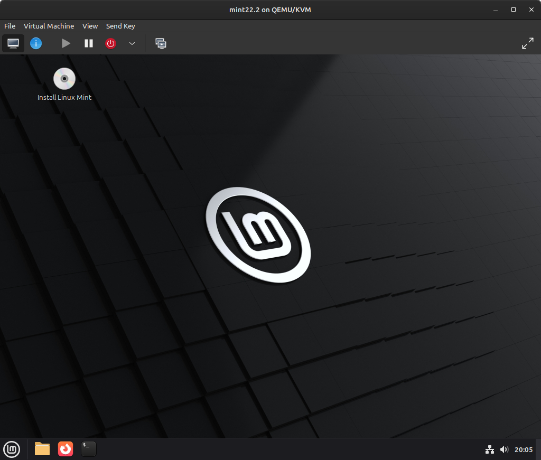Click the Install Linux Mint label
541x460 pixels.
(64, 98)
